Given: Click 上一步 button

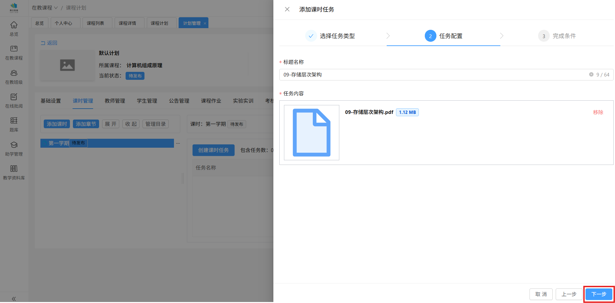Looking at the screenshot, I should coord(569,294).
